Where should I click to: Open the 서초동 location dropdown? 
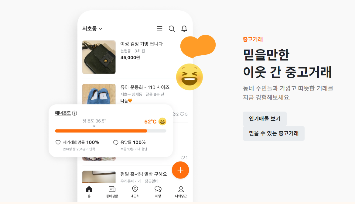pyautogui.click(x=92, y=29)
